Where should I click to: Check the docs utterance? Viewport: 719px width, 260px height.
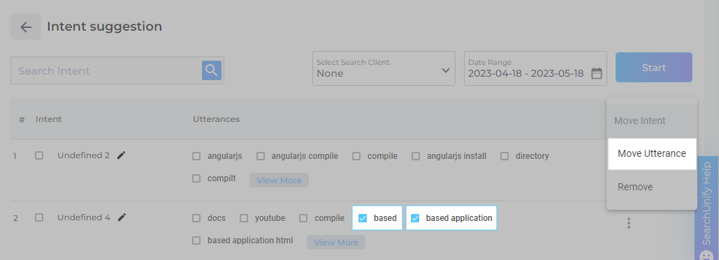pos(196,218)
